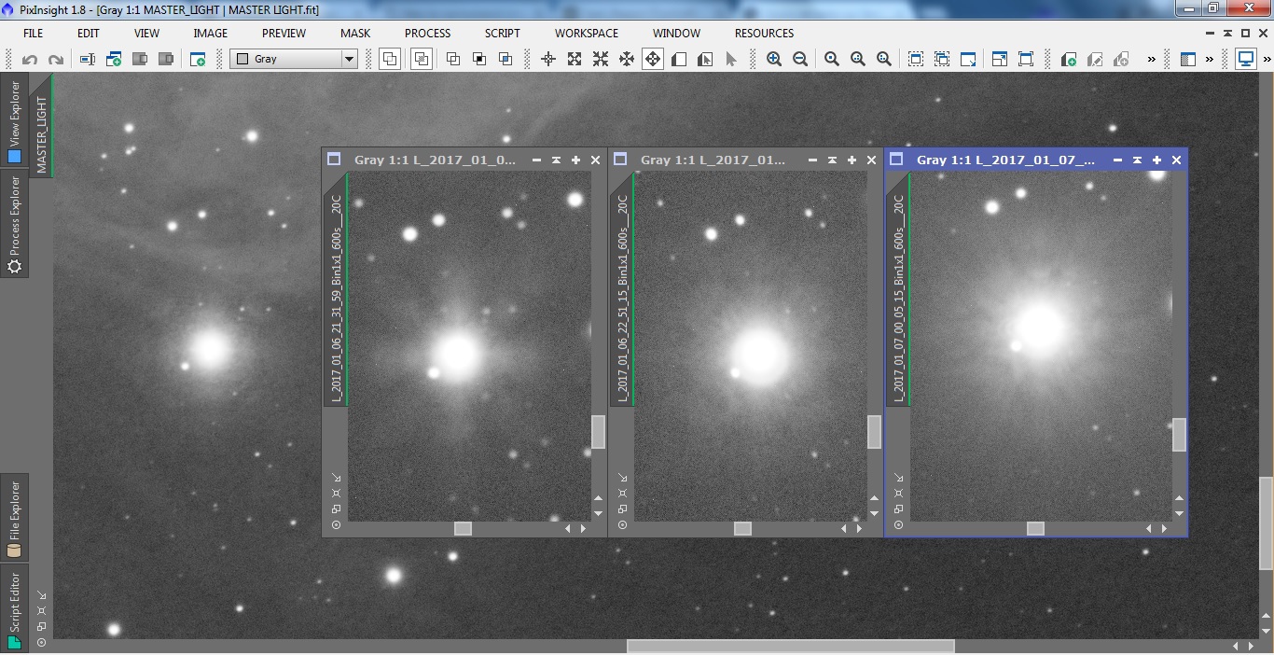Click the Redo arrow in the toolbar
Screen dimensions: 1274x655
56,59
